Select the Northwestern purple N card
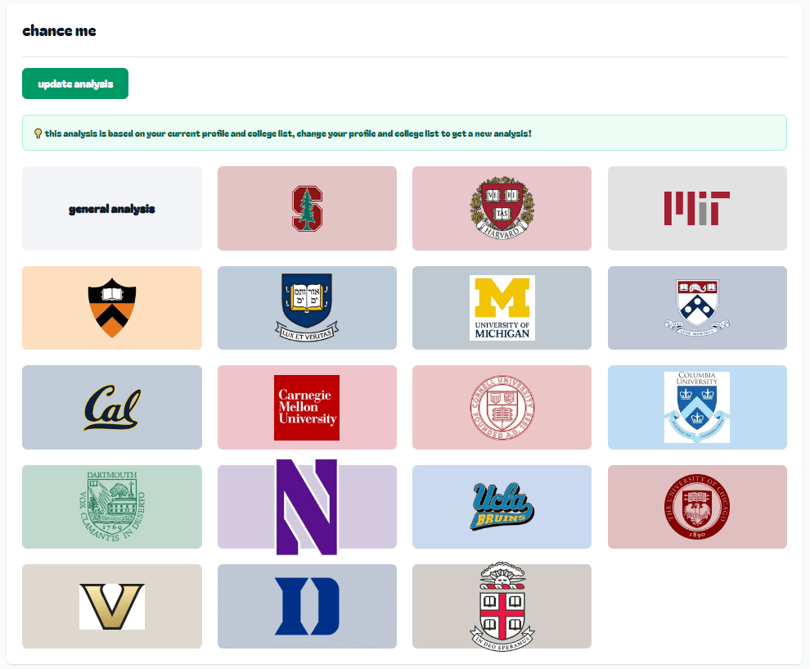The height and width of the screenshot is (669, 810). tap(307, 507)
